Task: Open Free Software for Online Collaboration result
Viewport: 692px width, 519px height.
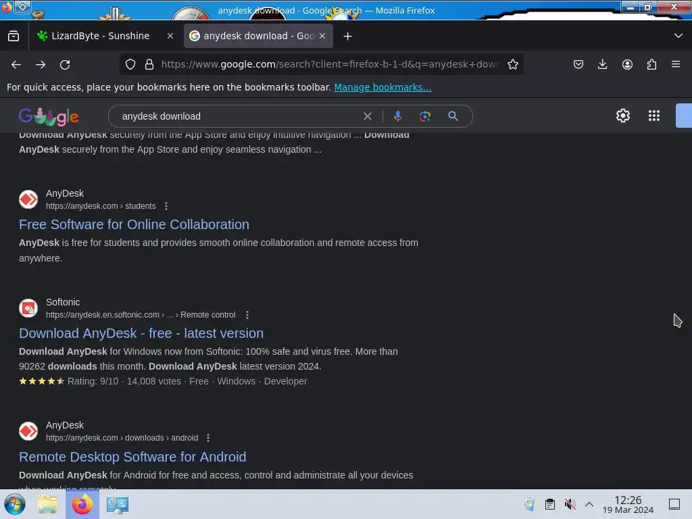Action: click(x=134, y=224)
